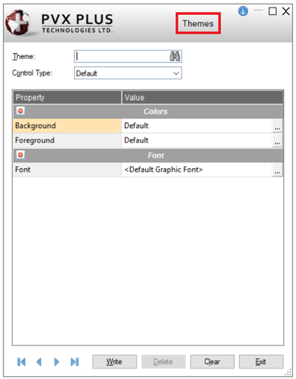Click the Exit button
The image size is (296, 379).
click(x=261, y=362)
